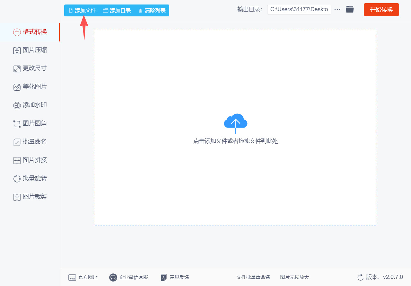Select the 格式转换 sidebar tab
The image size is (411, 286).
coord(30,32)
